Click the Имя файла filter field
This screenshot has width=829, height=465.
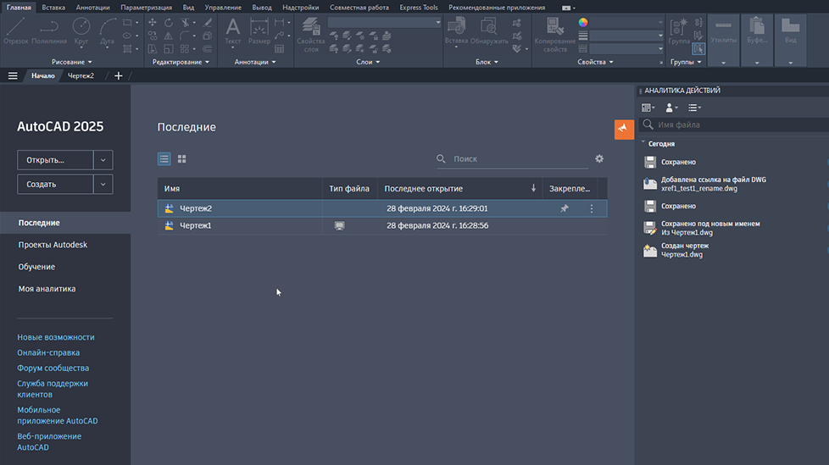click(x=734, y=125)
